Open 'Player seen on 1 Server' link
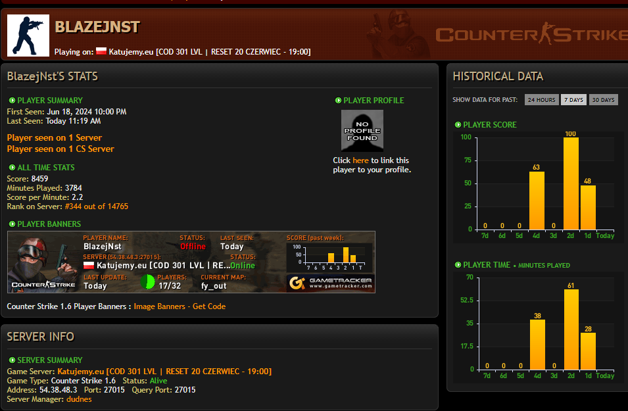The width and height of the screenshot is (628, 411). [x=55, y=138]
